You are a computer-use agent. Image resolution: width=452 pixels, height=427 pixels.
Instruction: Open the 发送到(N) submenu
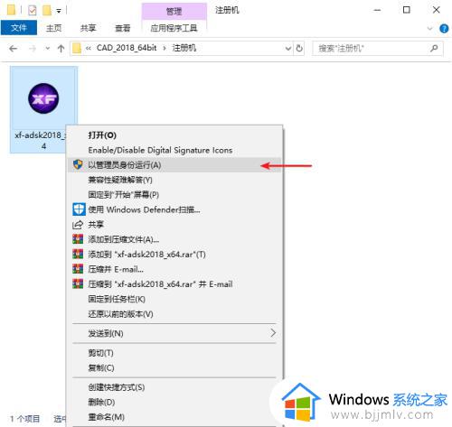point(174,333)
